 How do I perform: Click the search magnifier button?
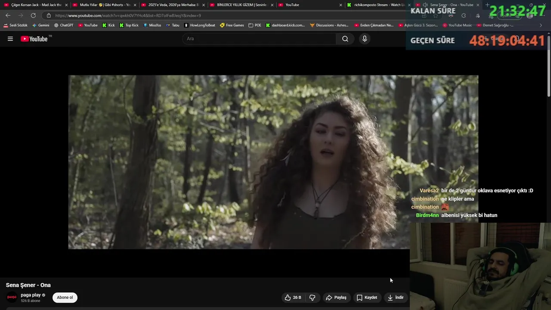[345, 39]
